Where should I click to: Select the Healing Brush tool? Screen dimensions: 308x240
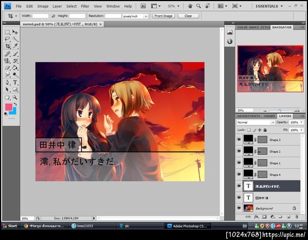pyautogui.click(x=8, y=54)
